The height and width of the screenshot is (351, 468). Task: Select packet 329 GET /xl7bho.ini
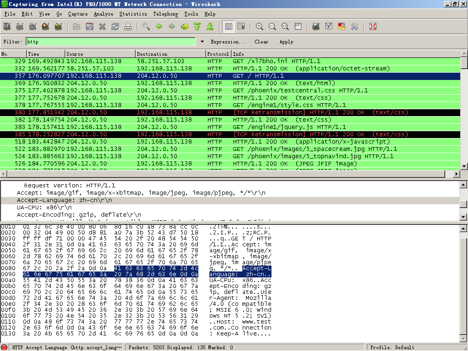pyautogui.click(x=230, y=61)
